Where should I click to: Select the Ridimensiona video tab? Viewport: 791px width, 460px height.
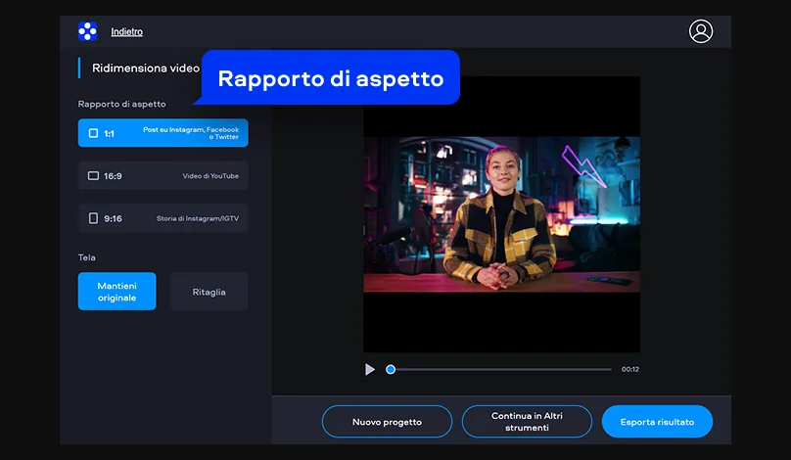145,69
